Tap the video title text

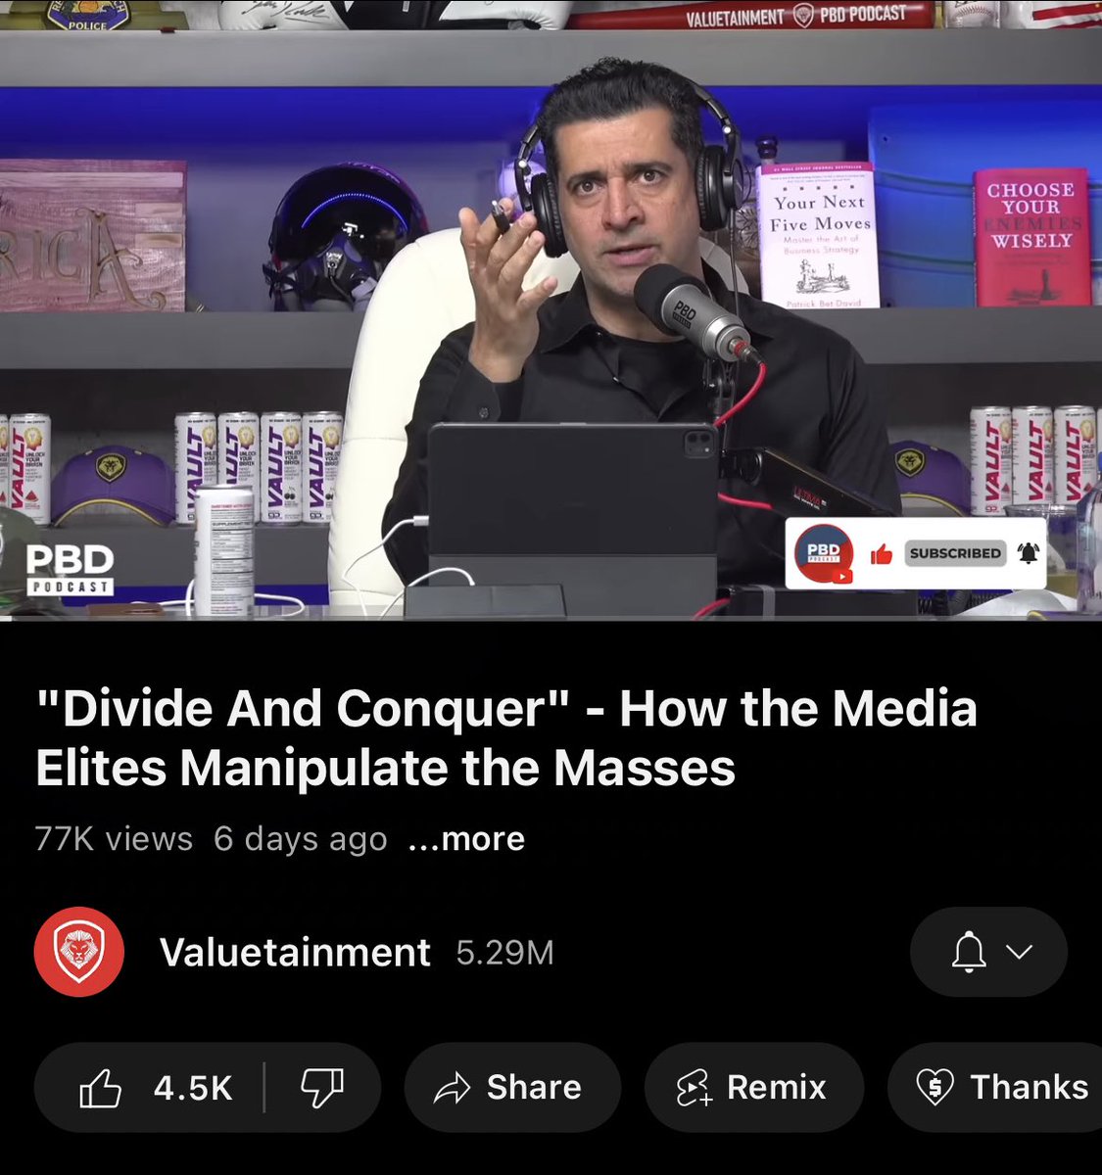tap(506, 738)
